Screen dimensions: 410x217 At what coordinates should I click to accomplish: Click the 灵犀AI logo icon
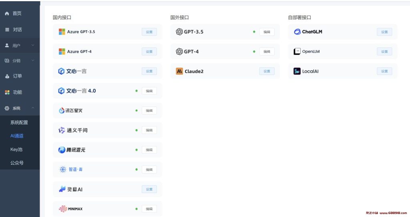coord(62,189)
